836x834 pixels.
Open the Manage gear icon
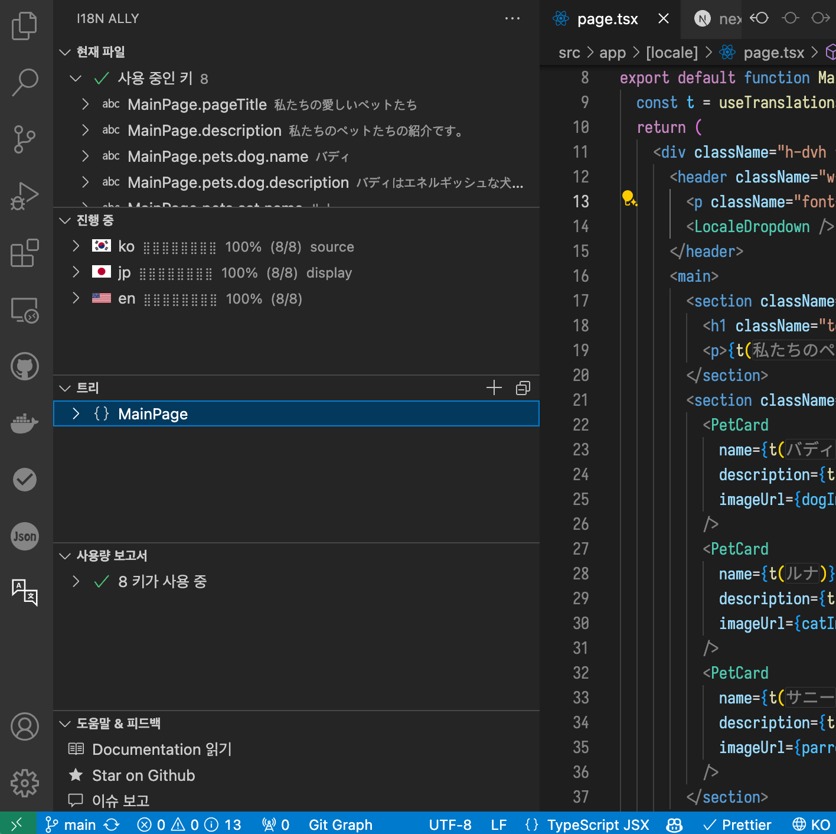pos(24,783)
